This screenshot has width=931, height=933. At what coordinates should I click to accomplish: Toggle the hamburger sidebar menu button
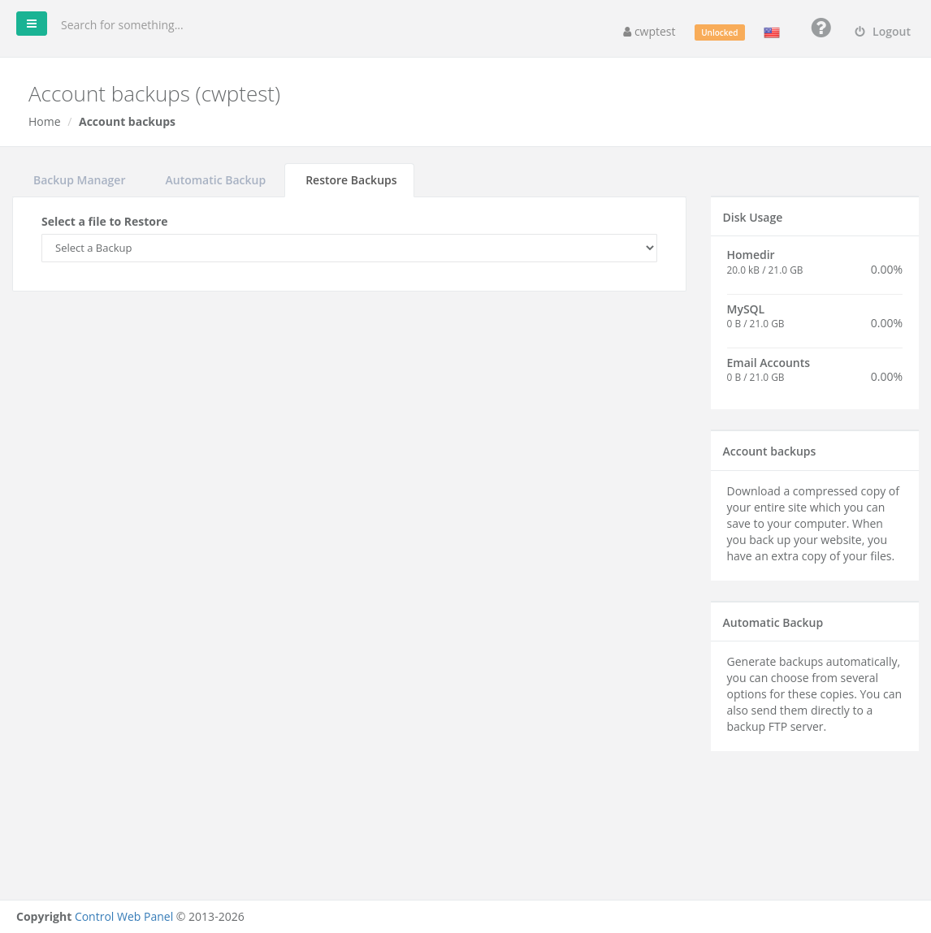(x=32, y=24)
